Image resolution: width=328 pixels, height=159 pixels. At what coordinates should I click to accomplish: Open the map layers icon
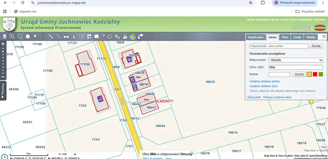click(x=5, y=36)
